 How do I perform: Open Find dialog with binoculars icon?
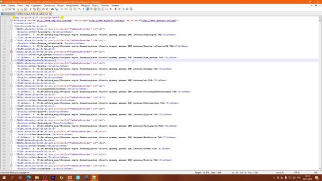coord(52,9)
